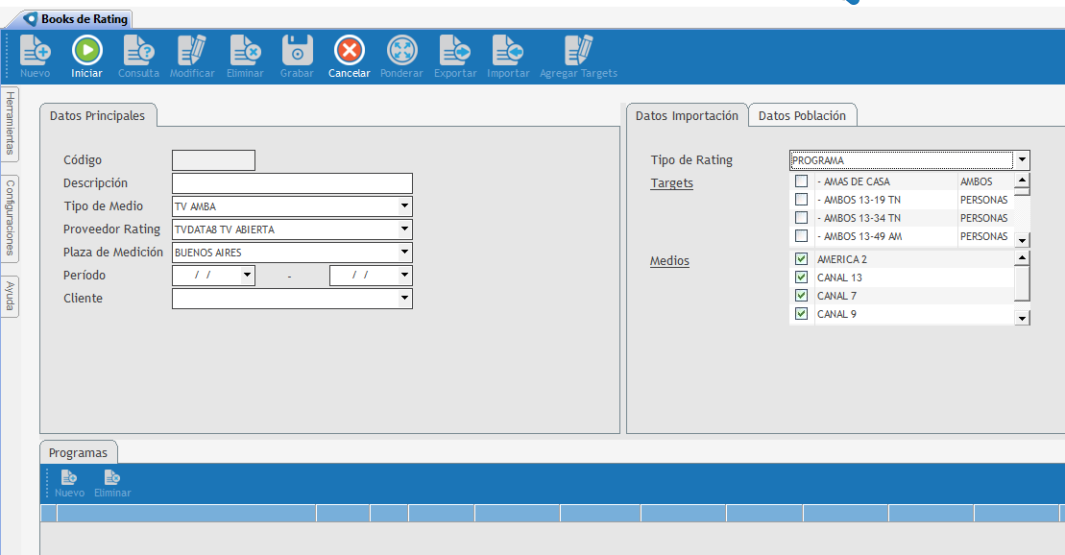Click the Iniciar toolbar icon
The image size is (1065, 555).
(x=86, y=51)
